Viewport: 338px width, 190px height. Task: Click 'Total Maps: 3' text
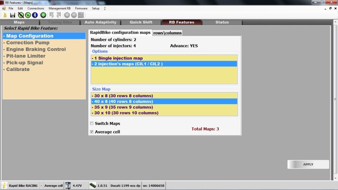click(205, 129)
